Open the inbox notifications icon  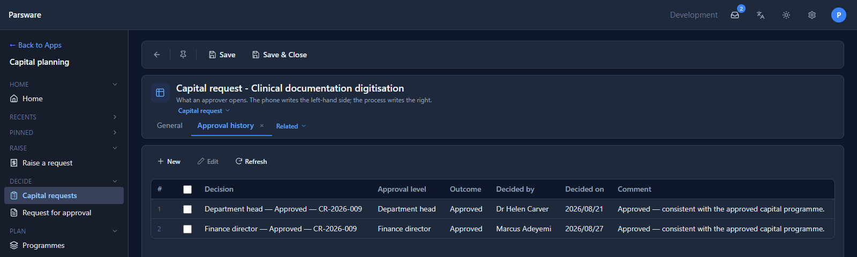[735, 15]
